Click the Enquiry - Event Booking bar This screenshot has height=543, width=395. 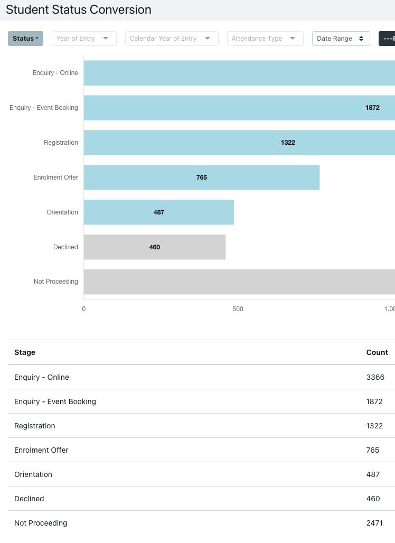click(x=239, y=108)
